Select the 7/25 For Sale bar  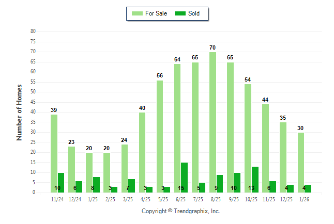pos(195,127)
